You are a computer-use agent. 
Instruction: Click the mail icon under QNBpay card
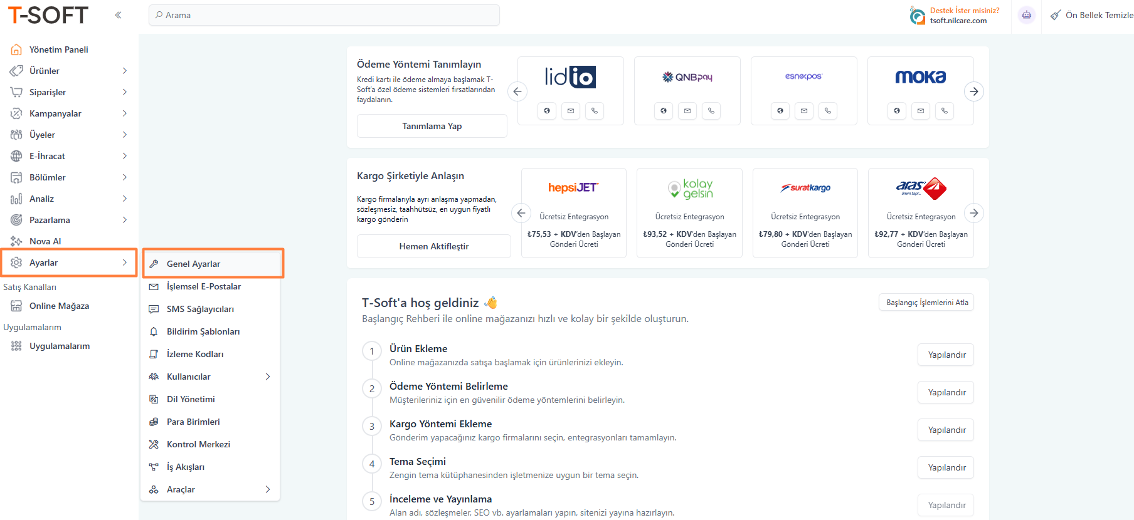tap(687, 111)
